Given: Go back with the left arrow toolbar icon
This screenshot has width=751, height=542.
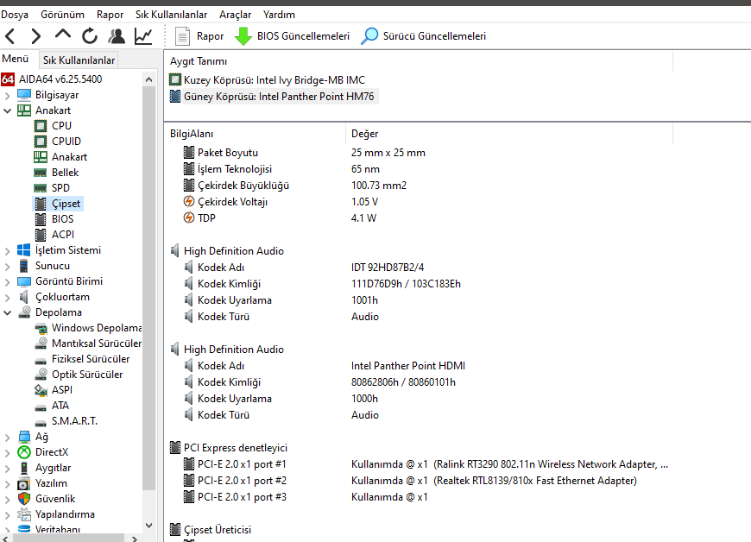Looking at the screenshot, I should (10, 36).
